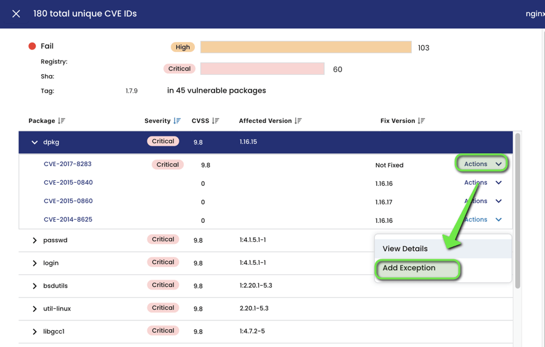Click affected version '1:2.20.1-5.3'
Screen dimensions: 545x347
click(256, 285)
